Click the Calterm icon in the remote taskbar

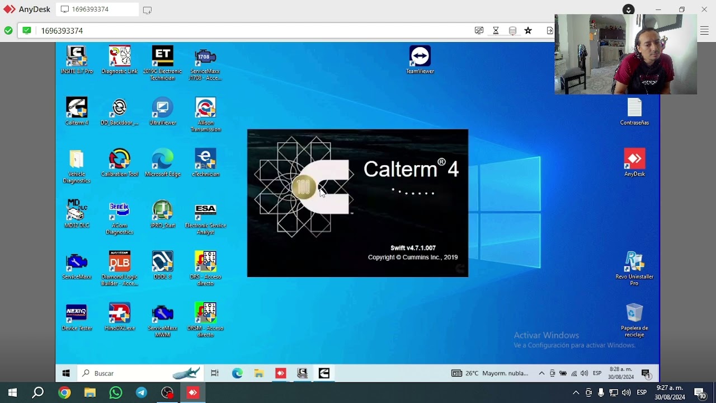coord(324,373)
